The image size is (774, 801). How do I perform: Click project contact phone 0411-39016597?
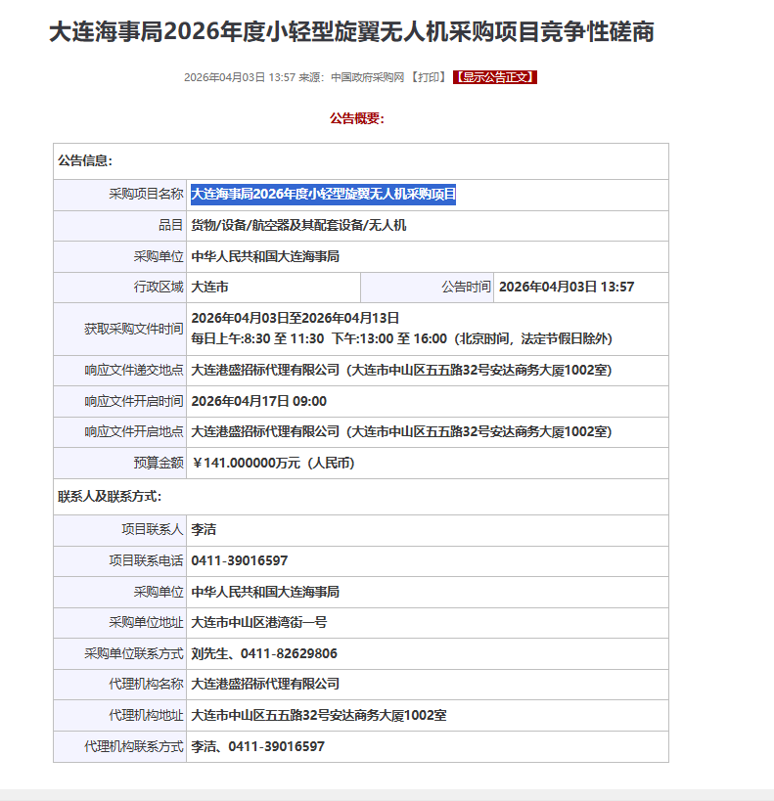pyautogui.click(x=240, y=560)
